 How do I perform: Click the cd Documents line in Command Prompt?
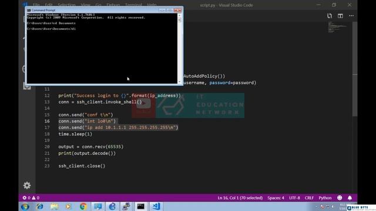click(51, 23)
